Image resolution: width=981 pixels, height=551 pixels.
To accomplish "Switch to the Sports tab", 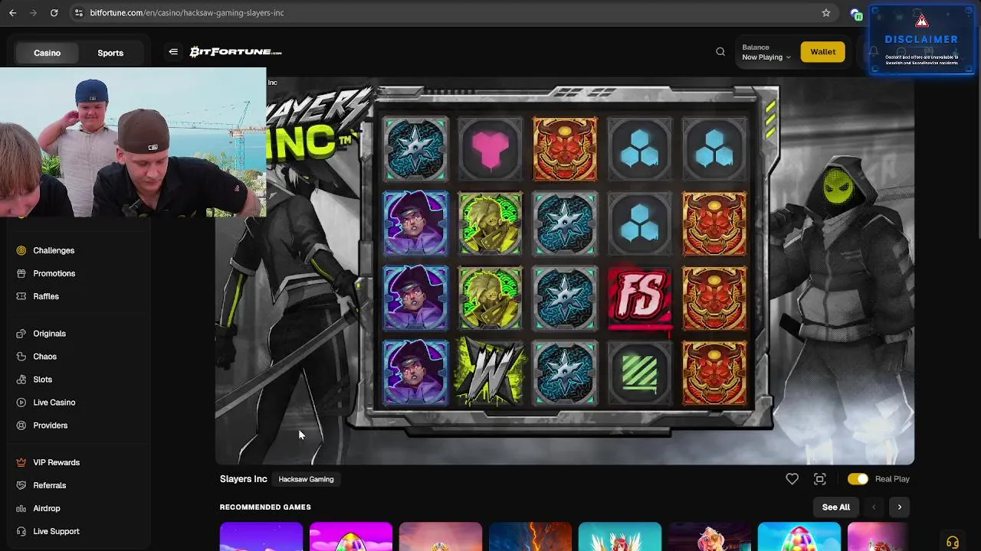I will coord(110,53).
